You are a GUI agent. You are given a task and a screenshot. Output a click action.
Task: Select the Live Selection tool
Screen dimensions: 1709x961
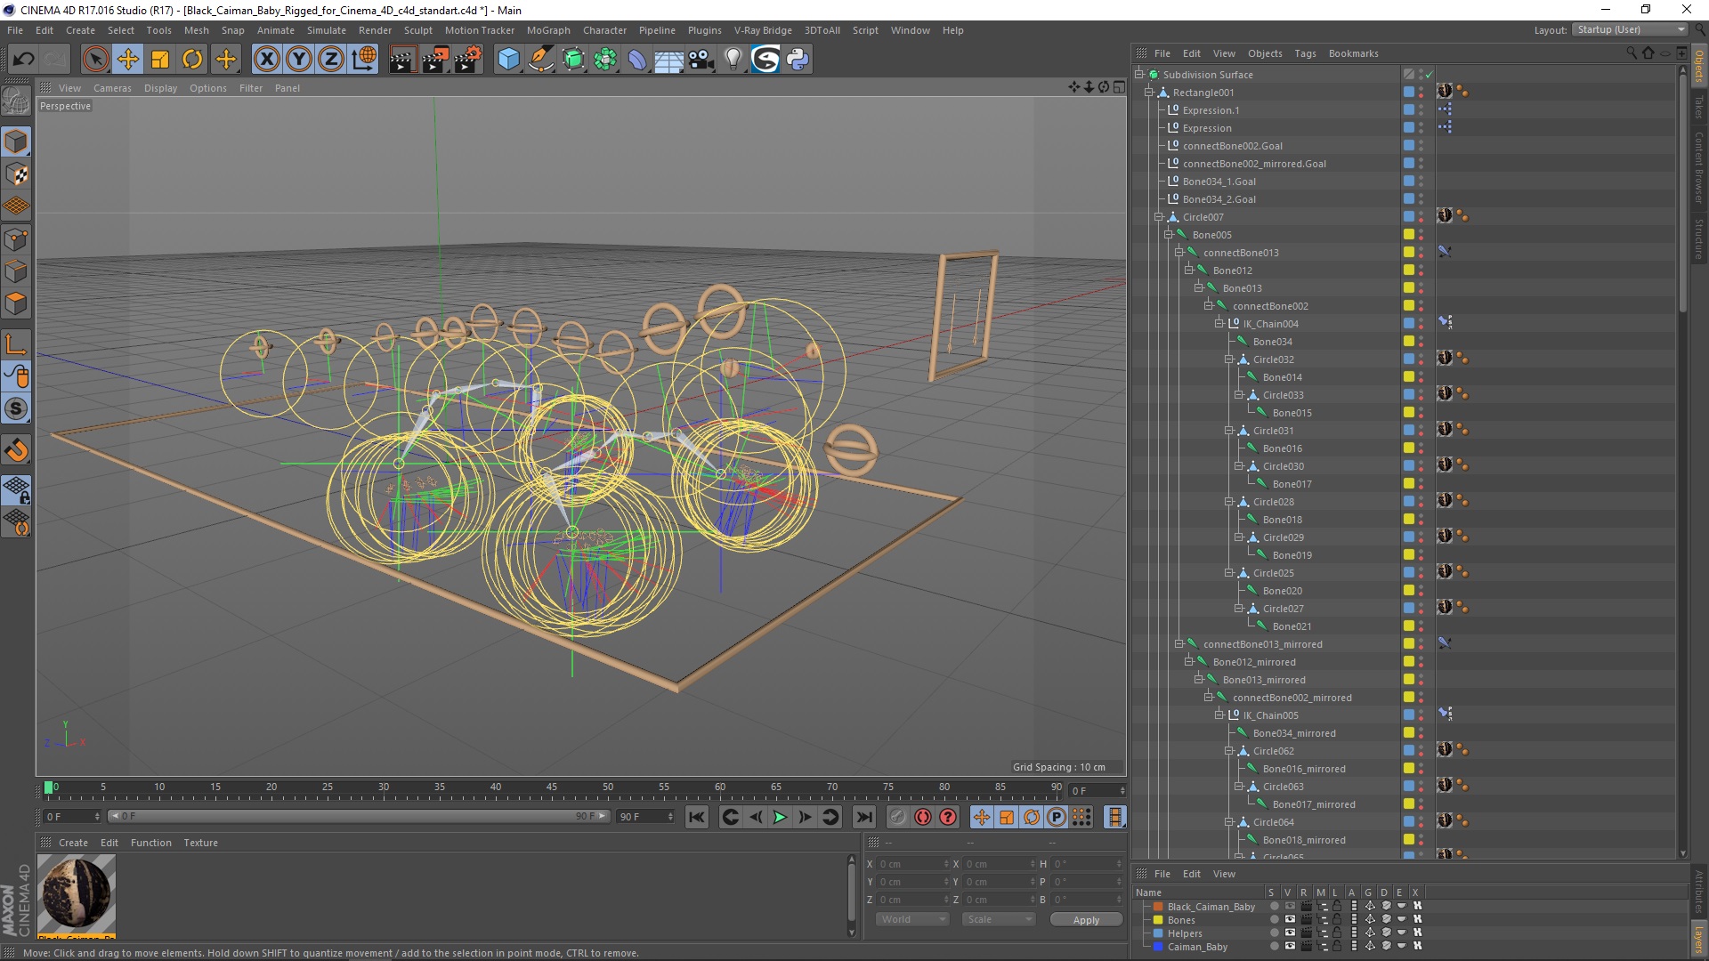(95, 60)
